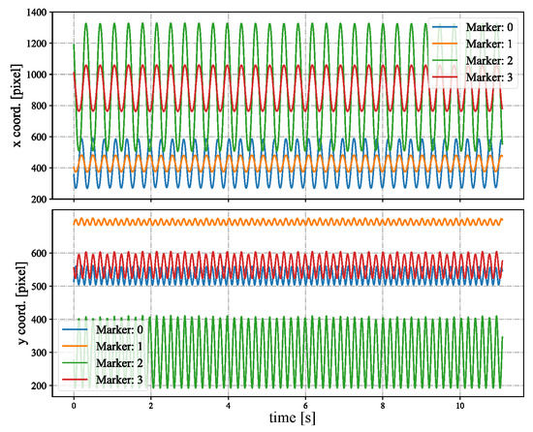The image size is (533, 432).
Task: Click the green Marker: 2 legend line, top plot
Action: point(445,60)
